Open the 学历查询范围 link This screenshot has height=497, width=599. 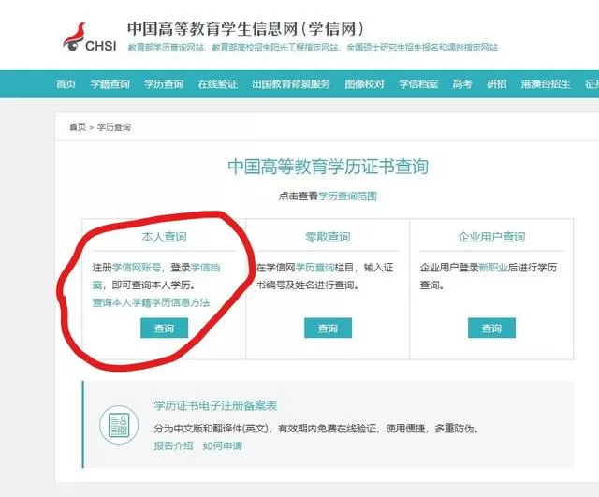pyautogui.click(x=347, y=197)
